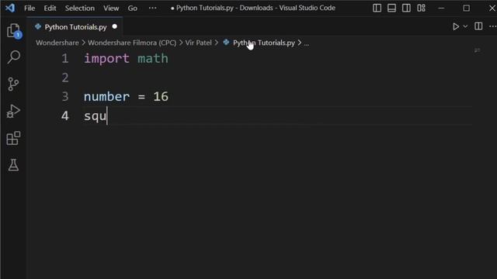The height and width of the screenshot is (279, 497).
Task: Select the Python Tutorials.py editor tab
Action: pyautogui.click(x=75, y=27)
